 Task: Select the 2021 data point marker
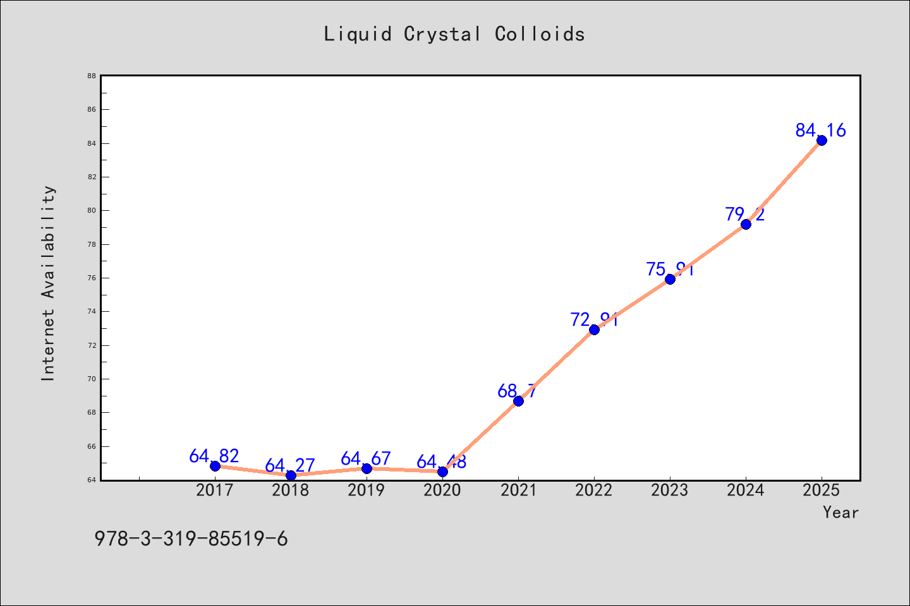click(518, 401)
